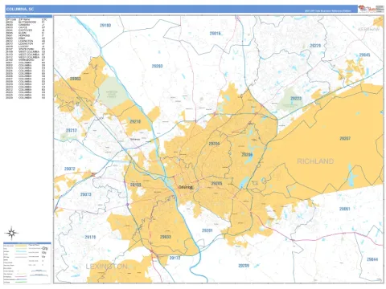Click the compass rose icon

[11, 233]
